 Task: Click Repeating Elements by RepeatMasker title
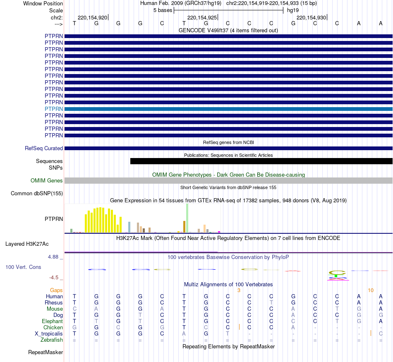228,346
